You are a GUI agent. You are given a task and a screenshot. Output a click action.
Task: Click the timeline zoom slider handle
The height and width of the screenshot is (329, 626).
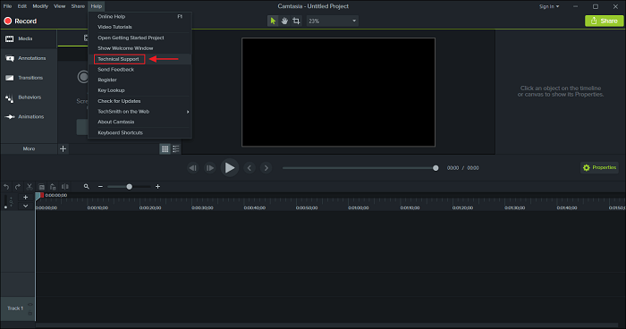tap(130, 187)
